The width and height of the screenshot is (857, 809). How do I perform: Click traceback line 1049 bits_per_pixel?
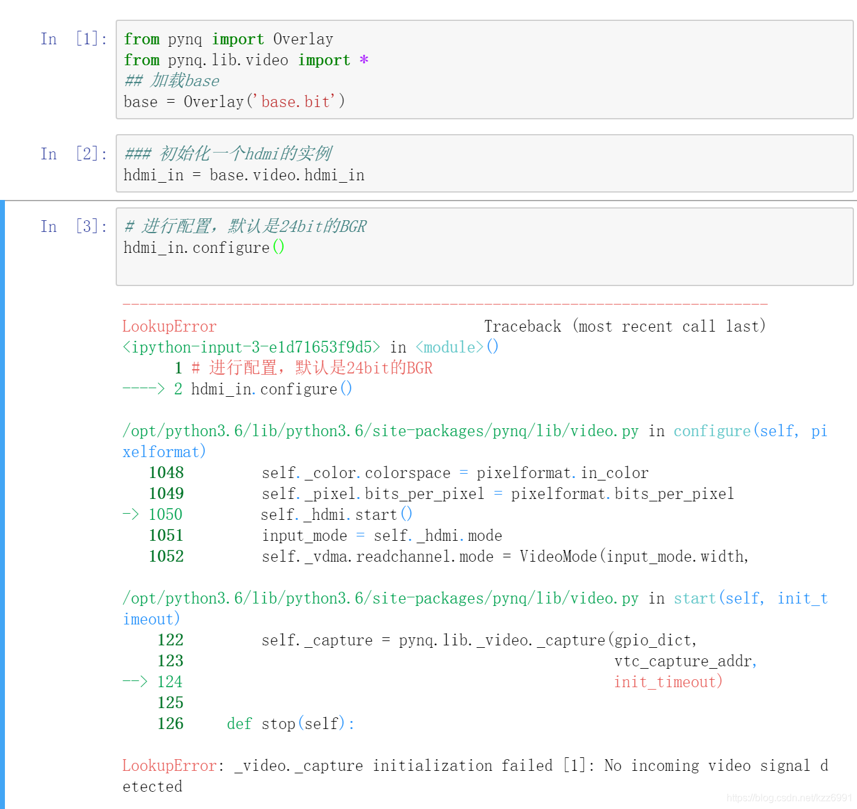pyautogui.click(x=441, y=494)
